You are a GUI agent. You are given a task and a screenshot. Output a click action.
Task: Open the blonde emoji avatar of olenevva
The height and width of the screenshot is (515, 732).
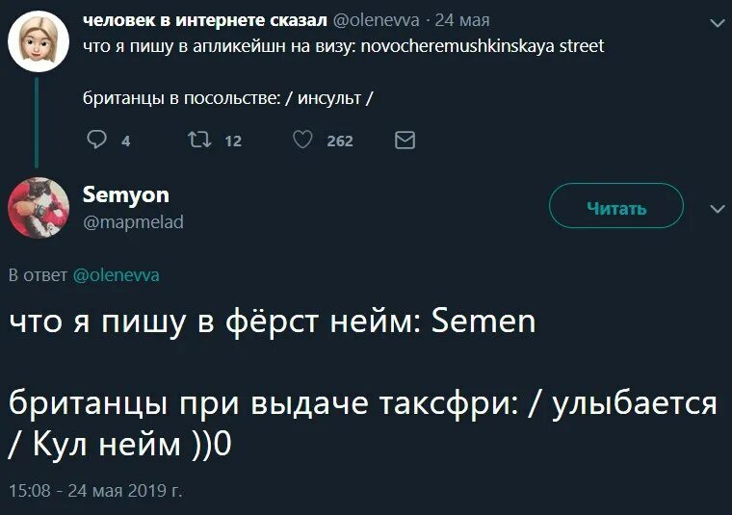tap(38, 41)
